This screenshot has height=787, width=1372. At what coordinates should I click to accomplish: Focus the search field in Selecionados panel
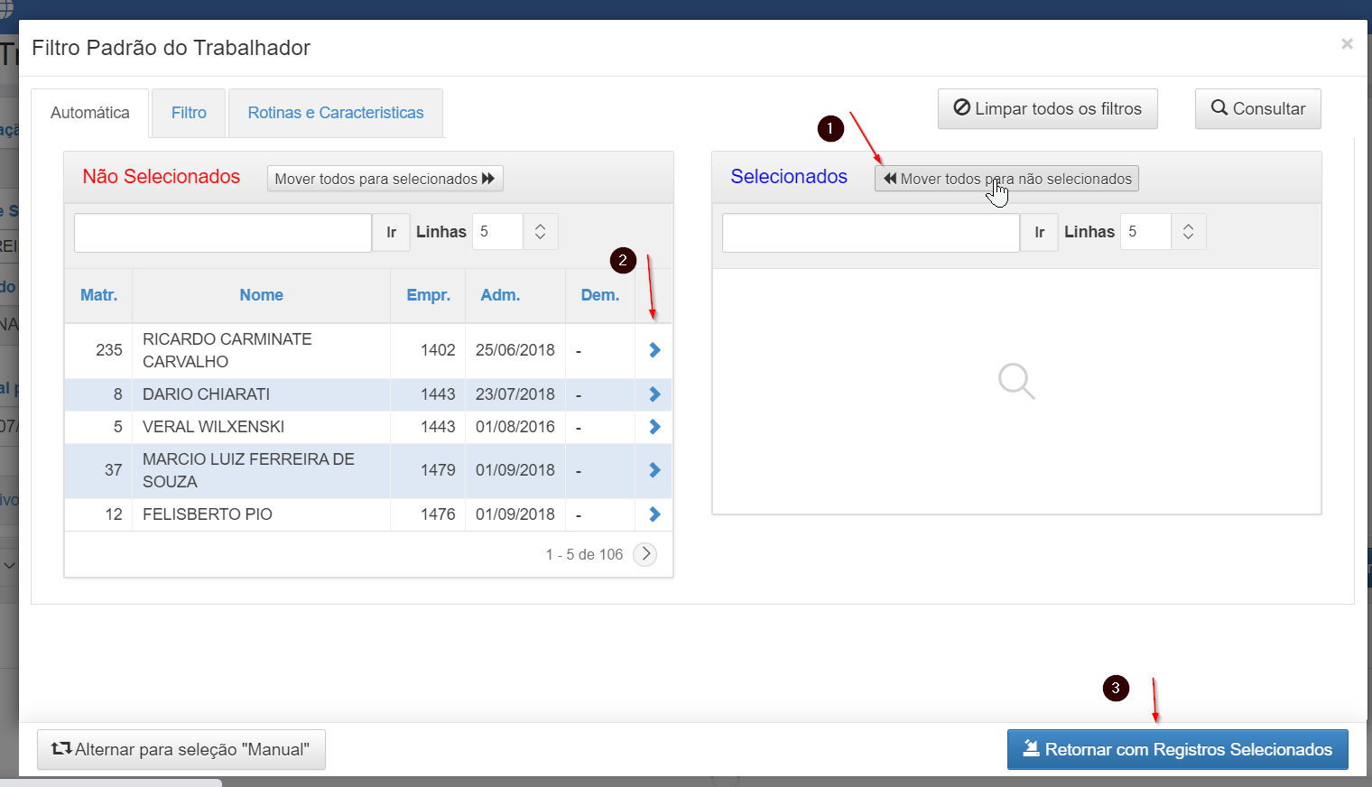click(871, 232)
